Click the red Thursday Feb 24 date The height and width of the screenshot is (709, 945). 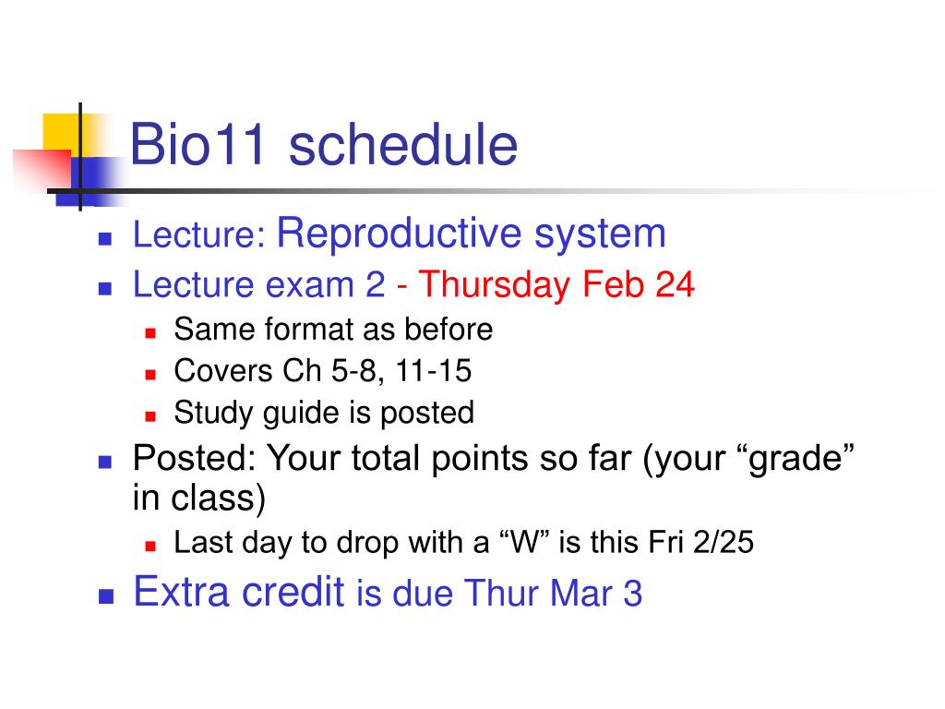(556, 286)
